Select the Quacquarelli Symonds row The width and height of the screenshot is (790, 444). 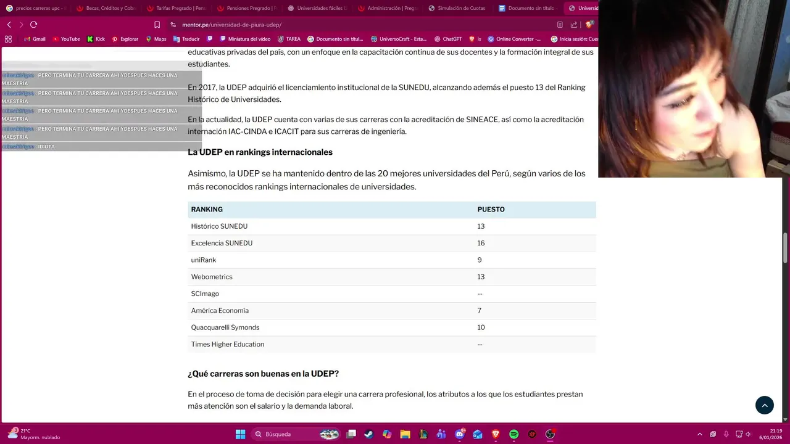pos(392,327)
